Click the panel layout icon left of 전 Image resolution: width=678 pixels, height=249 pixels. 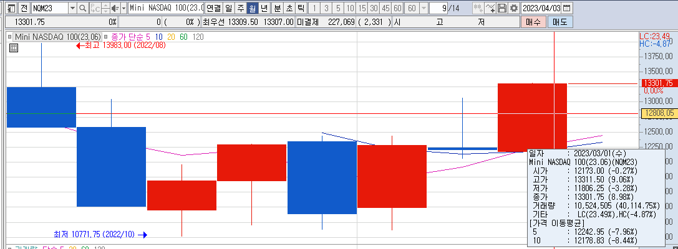pyautogui.click(x=11, y=8)
